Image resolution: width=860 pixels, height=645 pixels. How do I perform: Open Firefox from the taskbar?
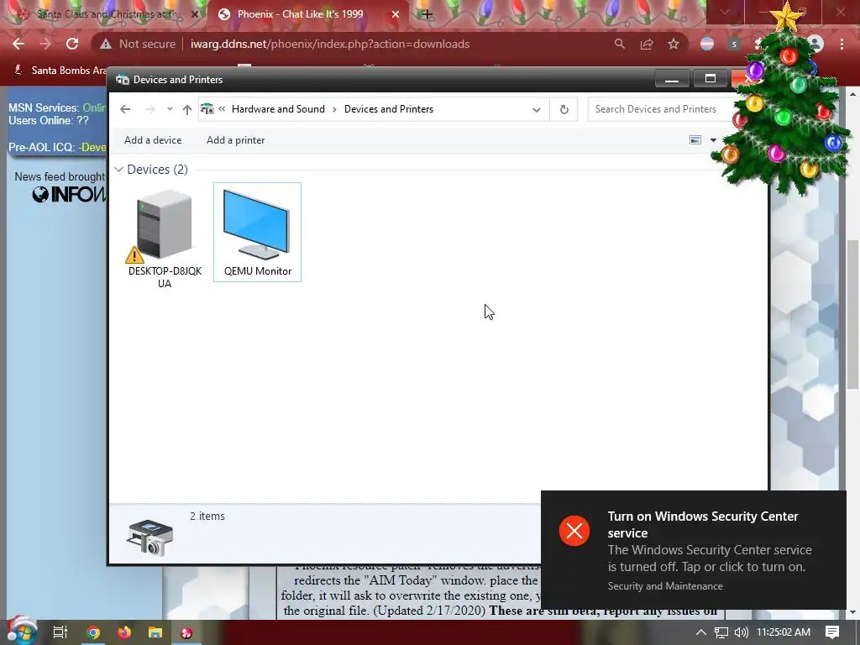tap(124, 632)
